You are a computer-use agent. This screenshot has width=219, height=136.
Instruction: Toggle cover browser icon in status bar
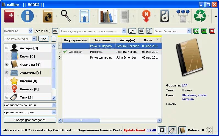coord(162,130)
